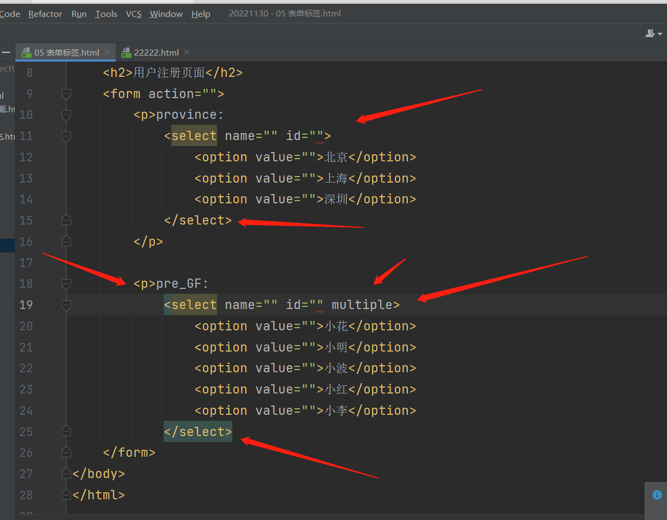The width and height of the screenshot is (667, 520).
Task: Collapse the form tag fold on line 9
Action: [66, 94]
